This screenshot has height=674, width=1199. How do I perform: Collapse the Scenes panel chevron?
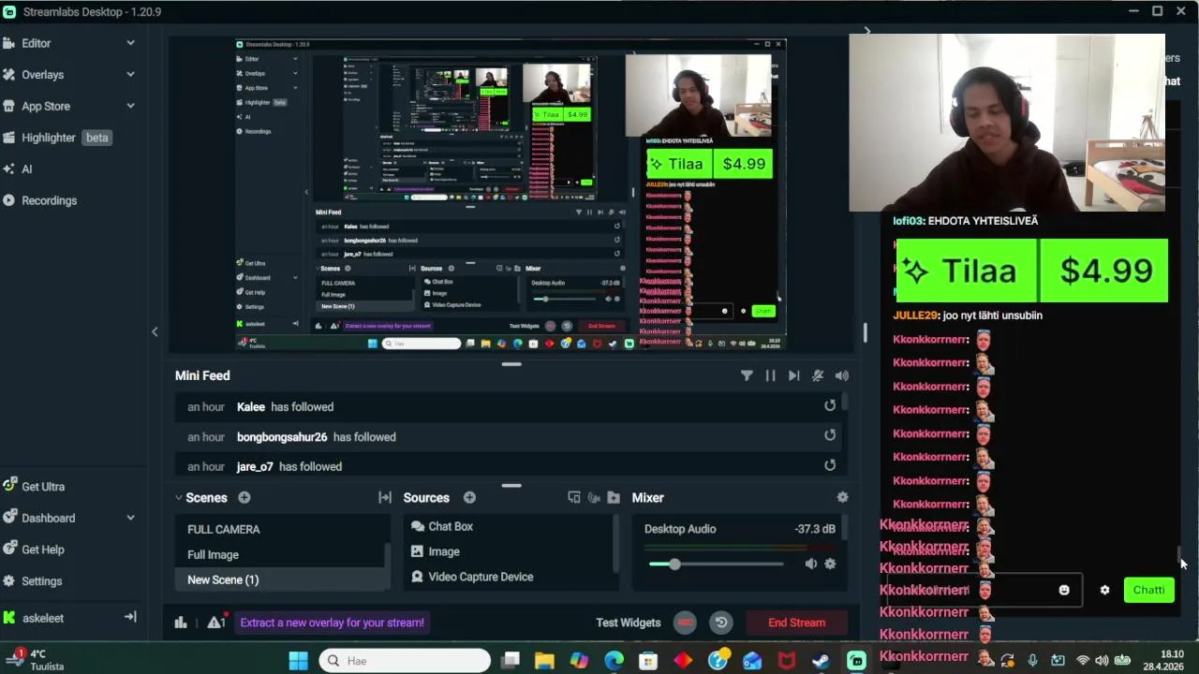pyautogui.click(x=179, y=498)
